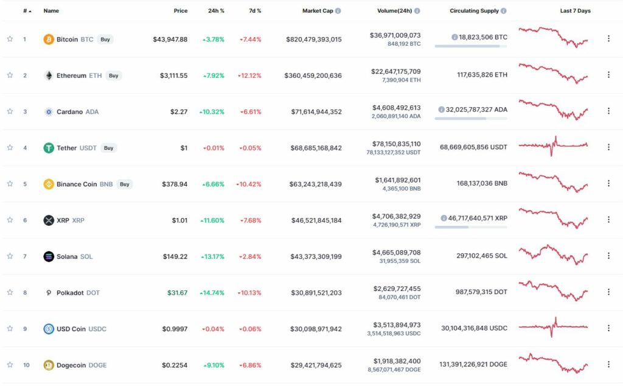Show Market Cap info tooltip icon
Image resolution: width=623 pixels, height=386 pixels.
click(x=338, y=11)
